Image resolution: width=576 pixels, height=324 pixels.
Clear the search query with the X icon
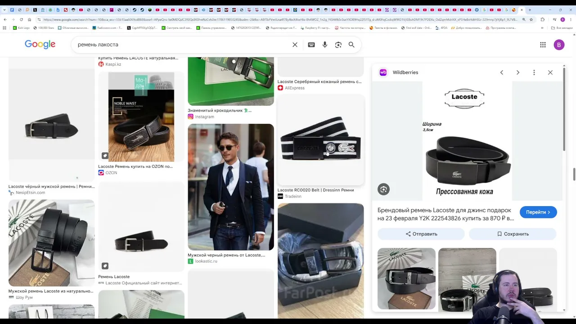[295, 45]
